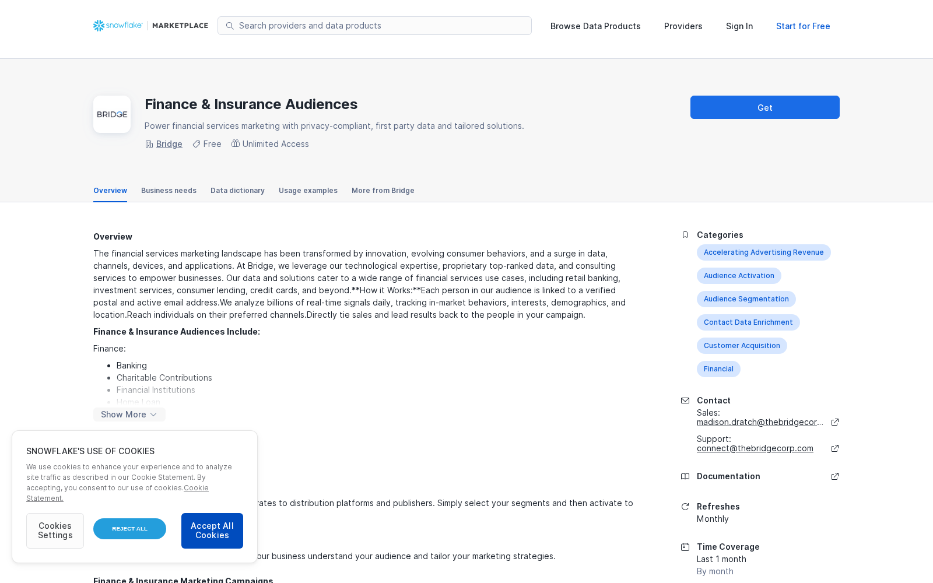Click Documentation label link
Viewport: 933px width, 583px height.
coord(728,476)
